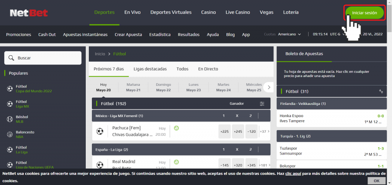
Task: Expand +37 more markets for Pachuca
Action: coord(265,131)
